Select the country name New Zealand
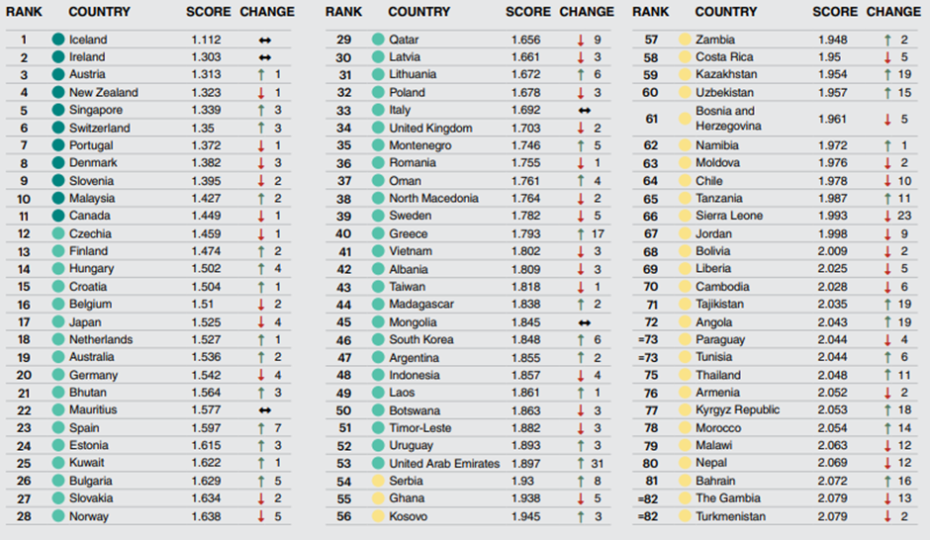Screen dimensions: 930x540 point(103,93)
